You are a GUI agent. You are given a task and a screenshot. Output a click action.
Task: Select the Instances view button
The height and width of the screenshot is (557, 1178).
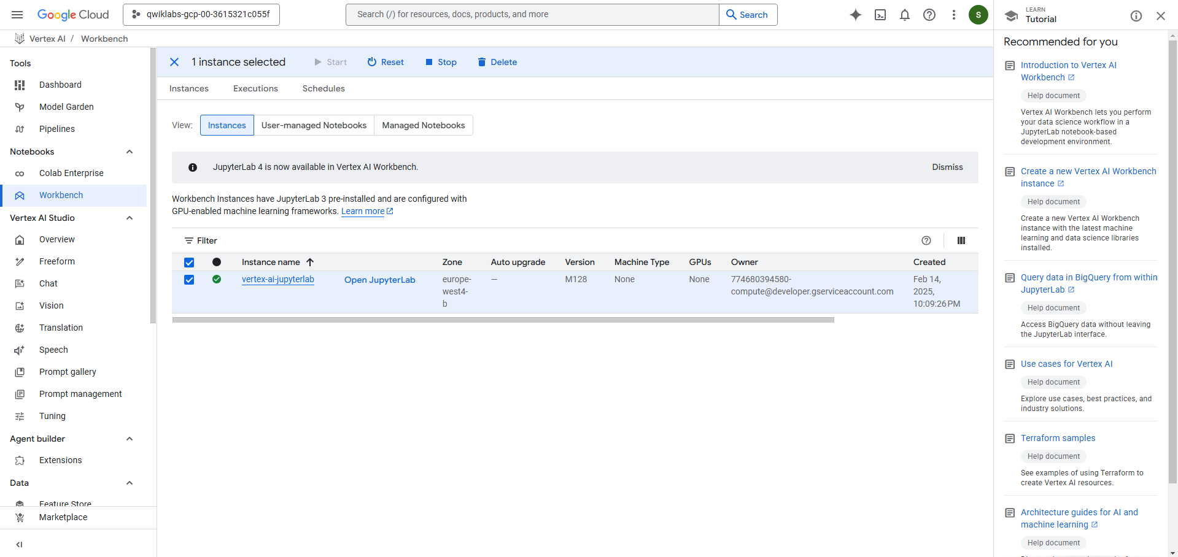227,125
